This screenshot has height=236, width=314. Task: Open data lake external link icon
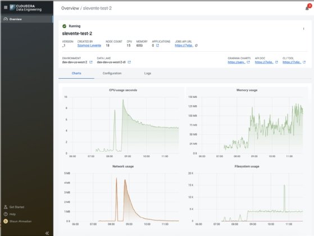129,62
